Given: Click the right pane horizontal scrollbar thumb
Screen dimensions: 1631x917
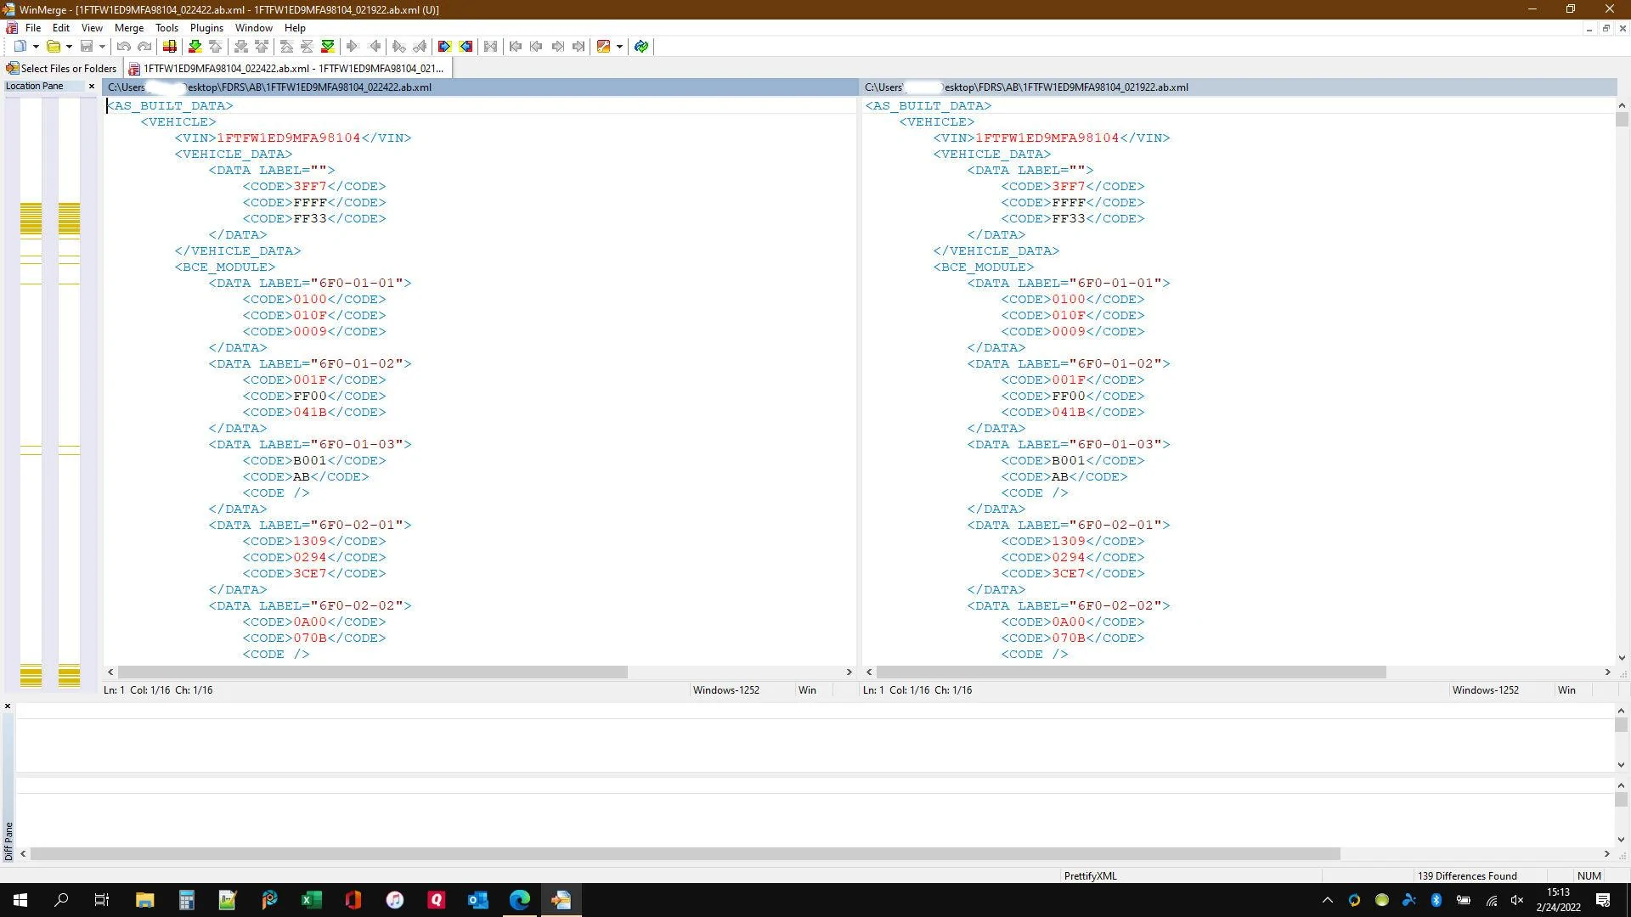Looking at the screenshot, I should tap(1131, 672).
